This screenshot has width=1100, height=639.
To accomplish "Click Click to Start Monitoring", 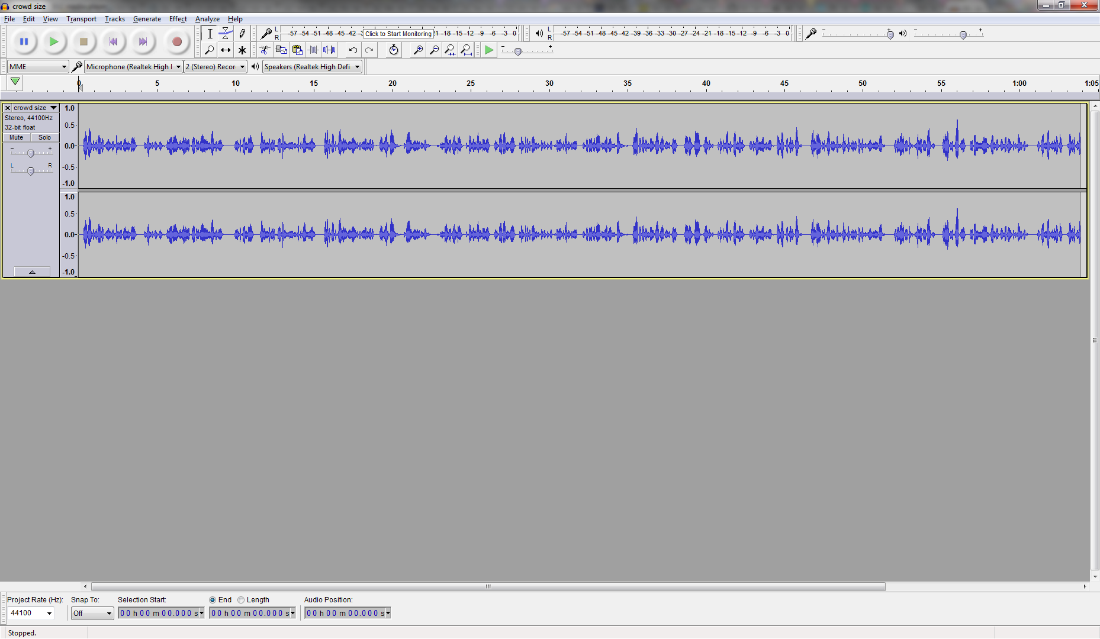I will tap(397, 34).
